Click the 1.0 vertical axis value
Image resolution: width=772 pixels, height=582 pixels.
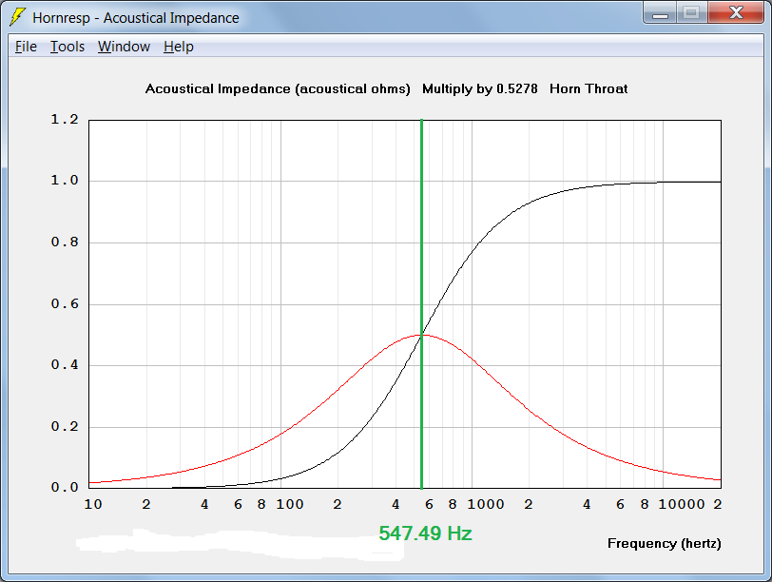pyautogui.click(x=65, y=181)
